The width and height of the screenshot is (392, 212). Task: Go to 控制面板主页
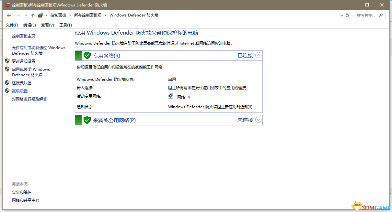(x=24, y=36)
